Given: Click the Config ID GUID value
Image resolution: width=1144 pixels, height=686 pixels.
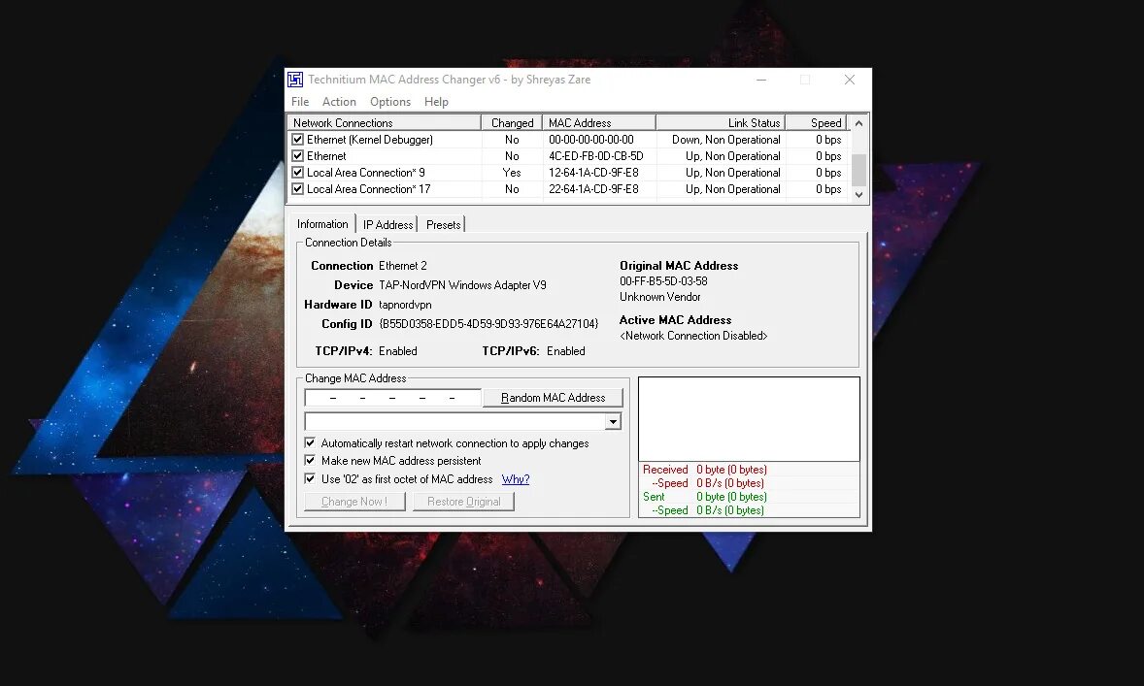Looking at the screenshot, I should [x=488, y=324].
